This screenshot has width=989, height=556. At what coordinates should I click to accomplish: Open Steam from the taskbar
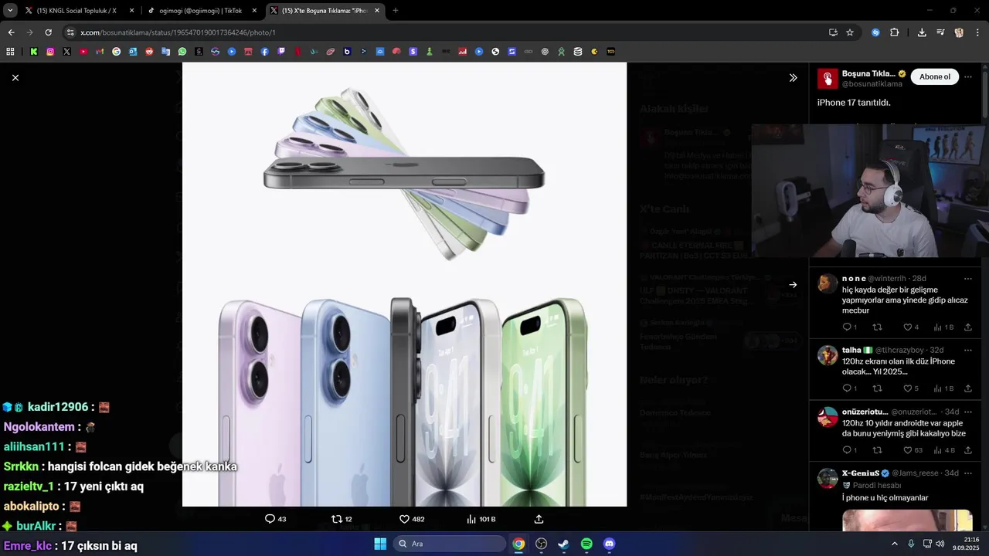(x=564, y=544)
